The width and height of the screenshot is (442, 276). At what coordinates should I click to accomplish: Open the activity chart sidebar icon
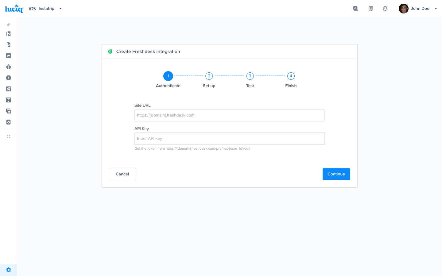click(9, 34)
